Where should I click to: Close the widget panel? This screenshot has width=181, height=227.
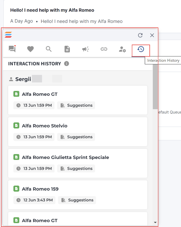click(x=152, y=35)
